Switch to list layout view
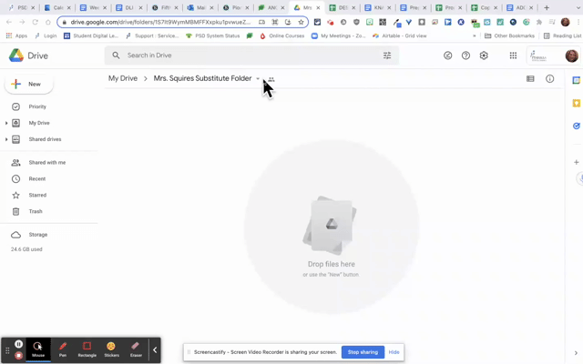The height and width of the screenshot is (364, 583). pyautogui.click(x=530, y=79)
